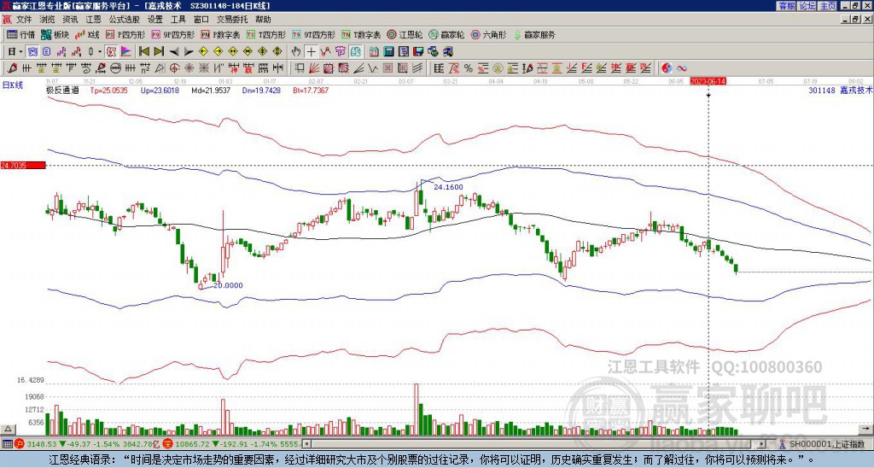Open the 文件 menu

[x=24, y=20]
